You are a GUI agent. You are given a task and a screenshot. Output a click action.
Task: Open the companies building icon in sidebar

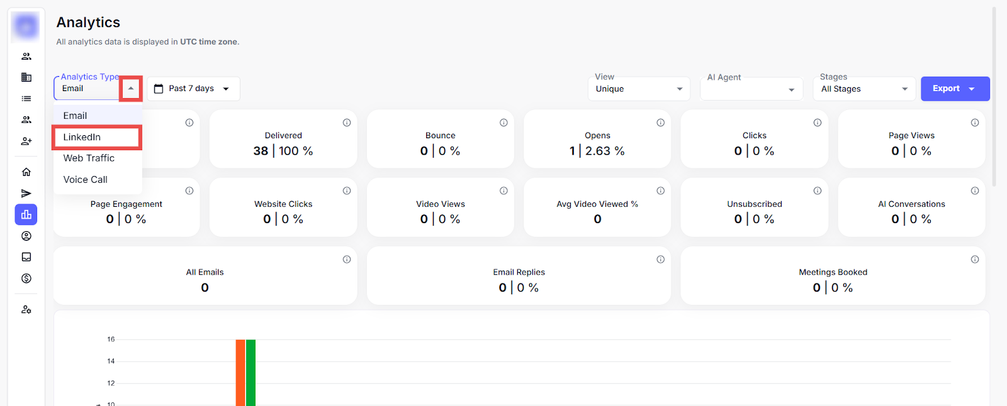[x=26, y=77]
